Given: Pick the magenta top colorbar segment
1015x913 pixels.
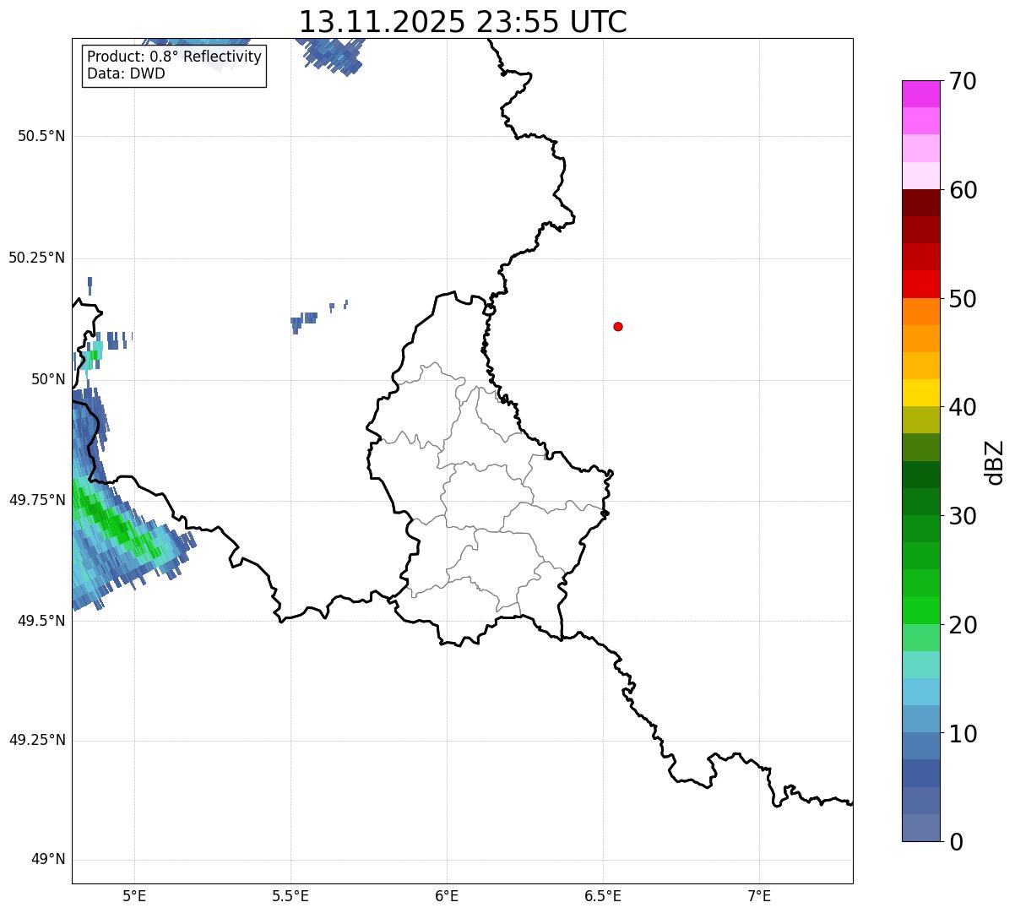Looking at the screenshot, I should pos(921,94).
